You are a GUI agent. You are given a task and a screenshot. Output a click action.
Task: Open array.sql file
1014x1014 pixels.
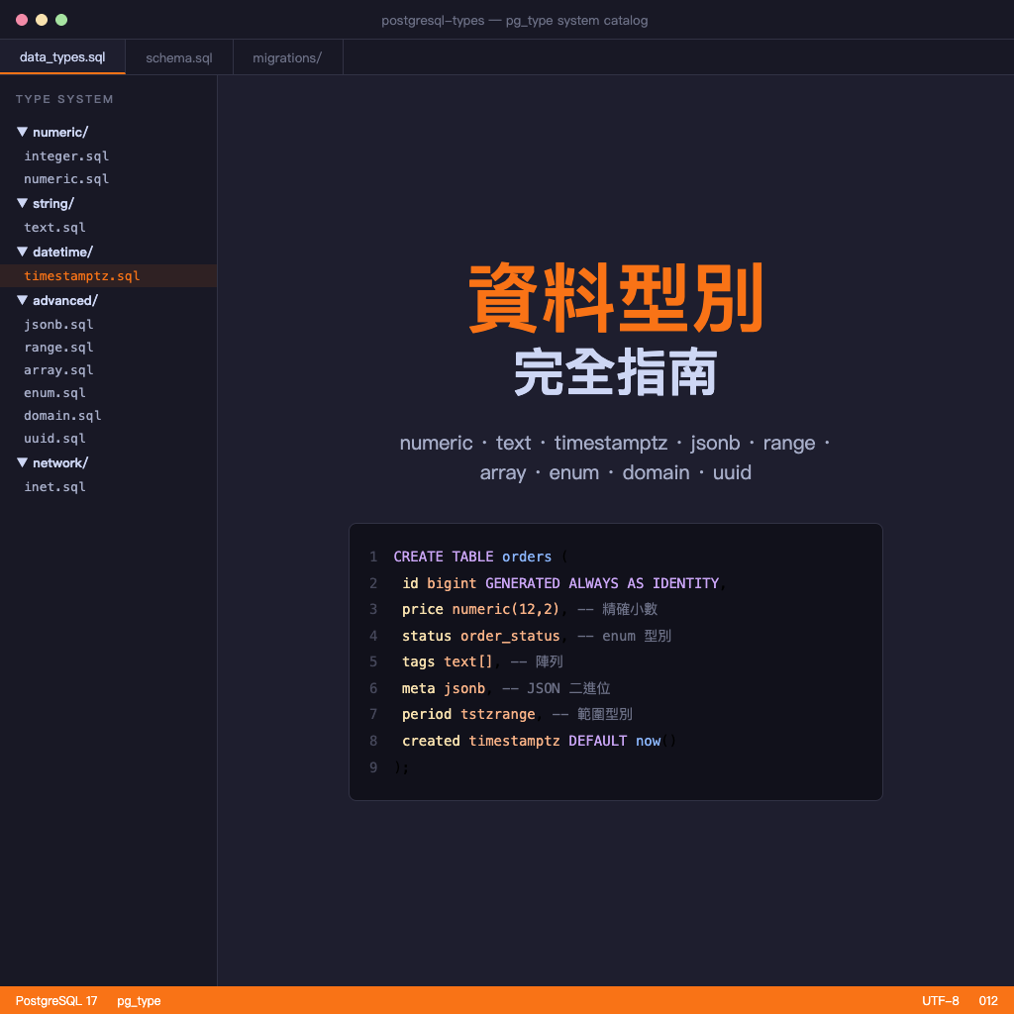58,370
